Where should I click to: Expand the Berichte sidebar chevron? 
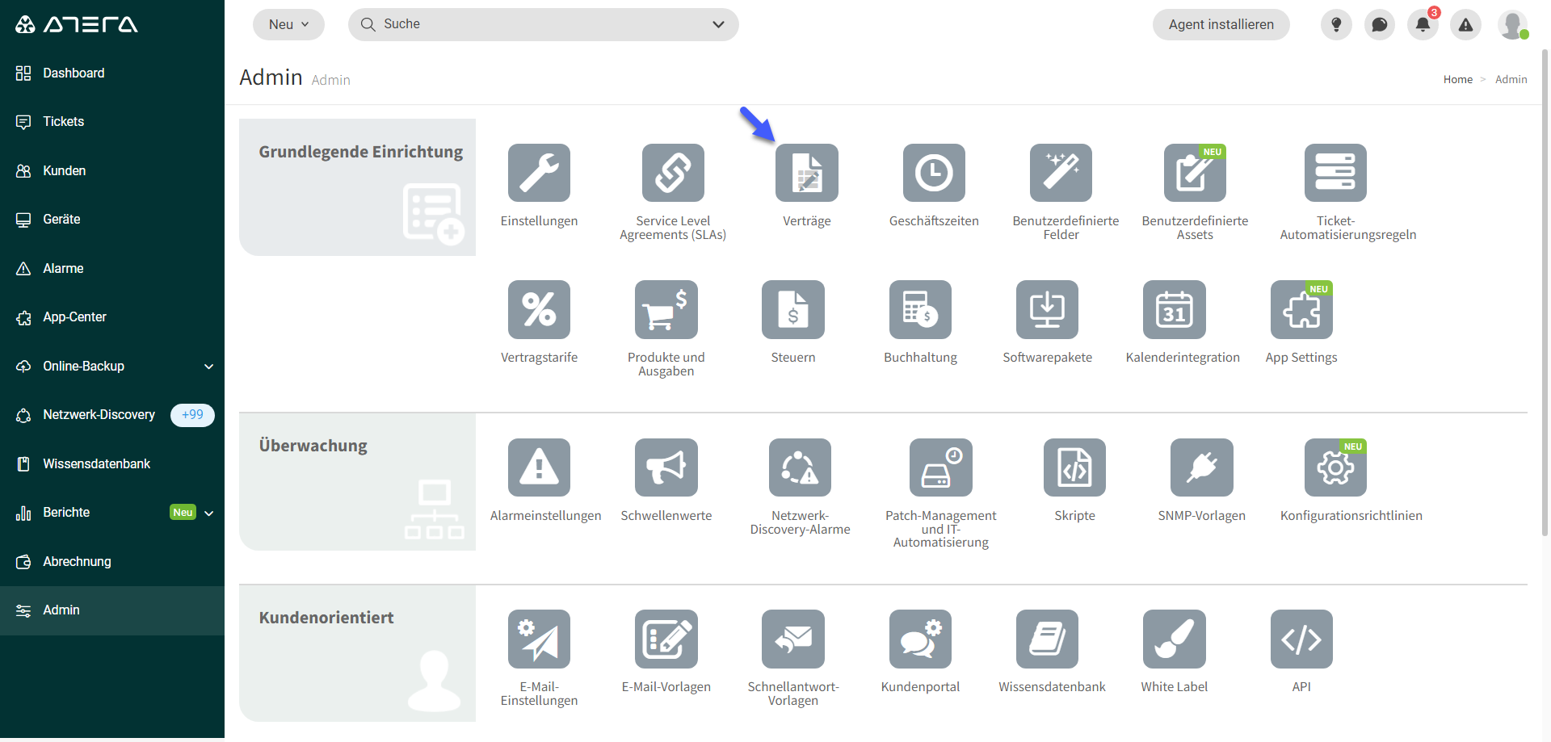[208, 513]
